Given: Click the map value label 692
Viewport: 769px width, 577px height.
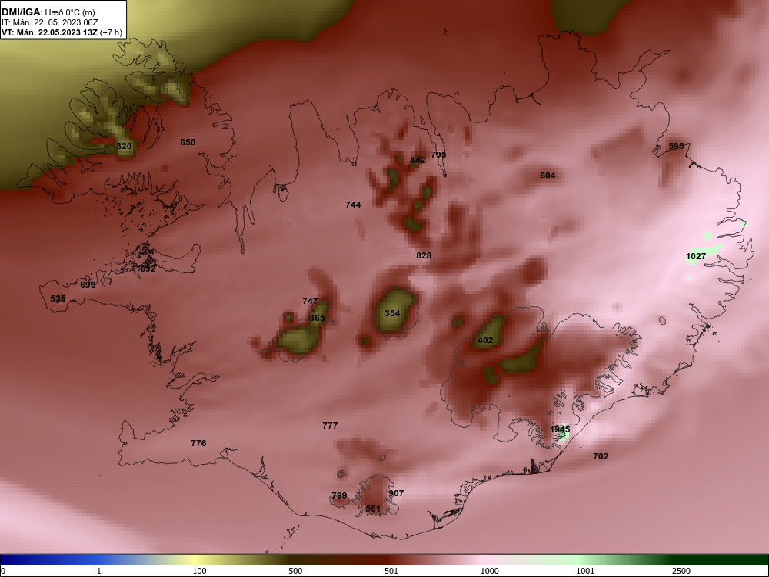Looking at the screenshot, I should coord(148,268).
